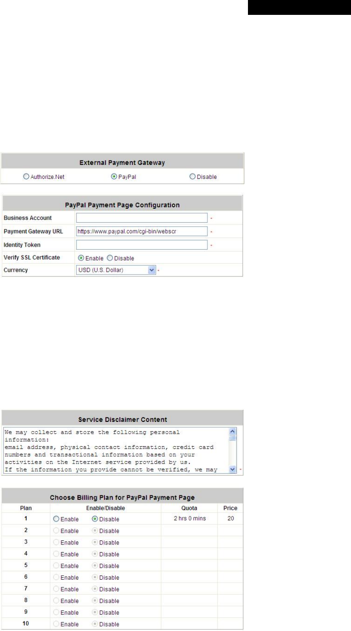Enable billing plan 1
This screenshot has height=631, width=351.
pos(56,519)
